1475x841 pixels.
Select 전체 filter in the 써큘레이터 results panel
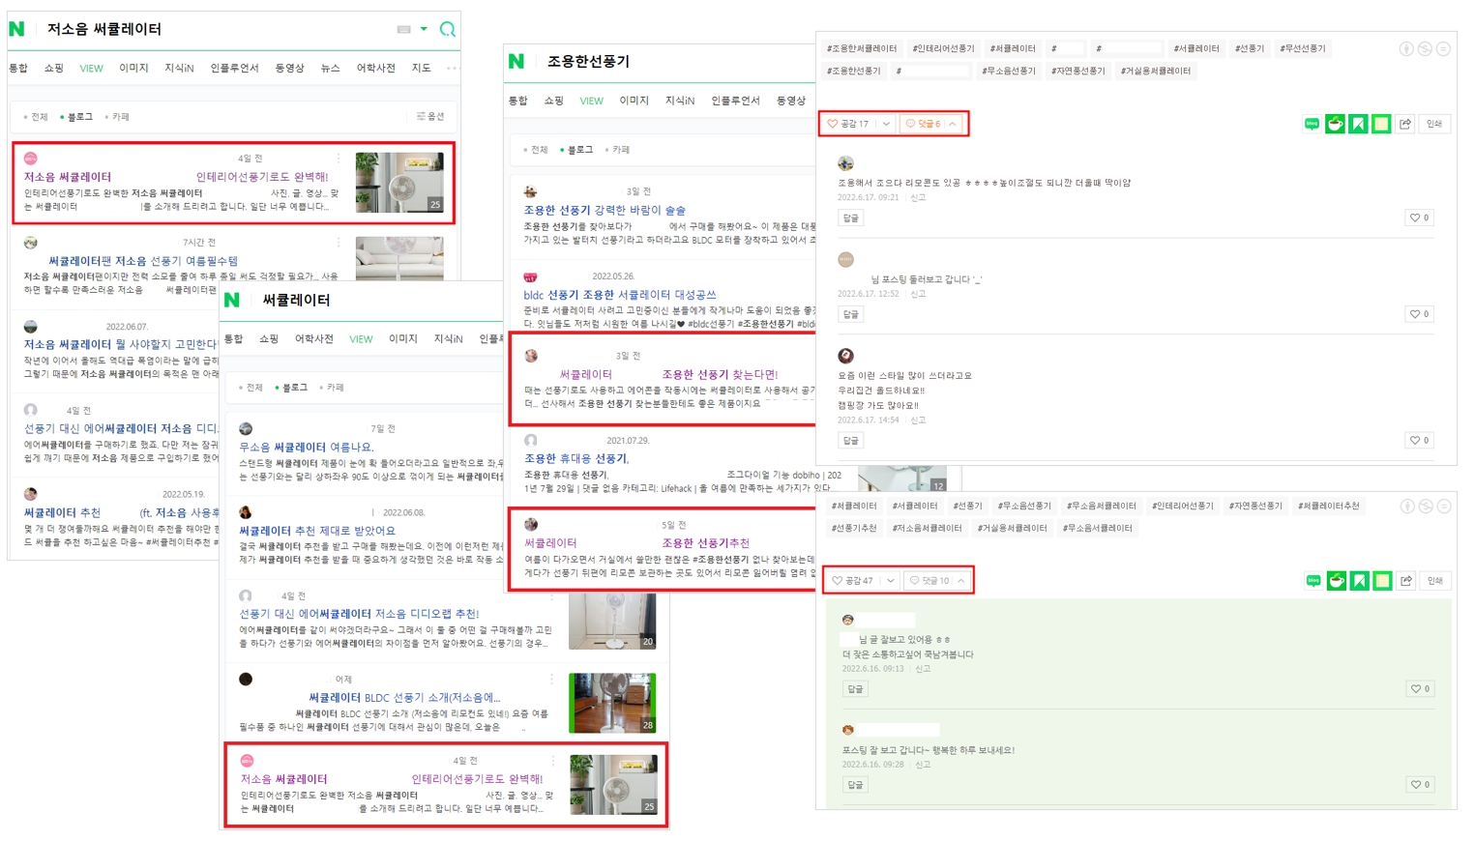[x=251, y=388]
